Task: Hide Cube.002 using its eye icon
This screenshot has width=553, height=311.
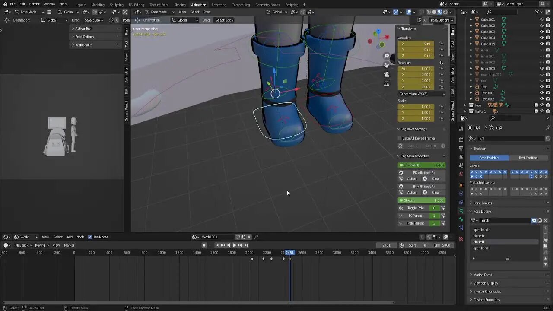Action: pos(542,25)
